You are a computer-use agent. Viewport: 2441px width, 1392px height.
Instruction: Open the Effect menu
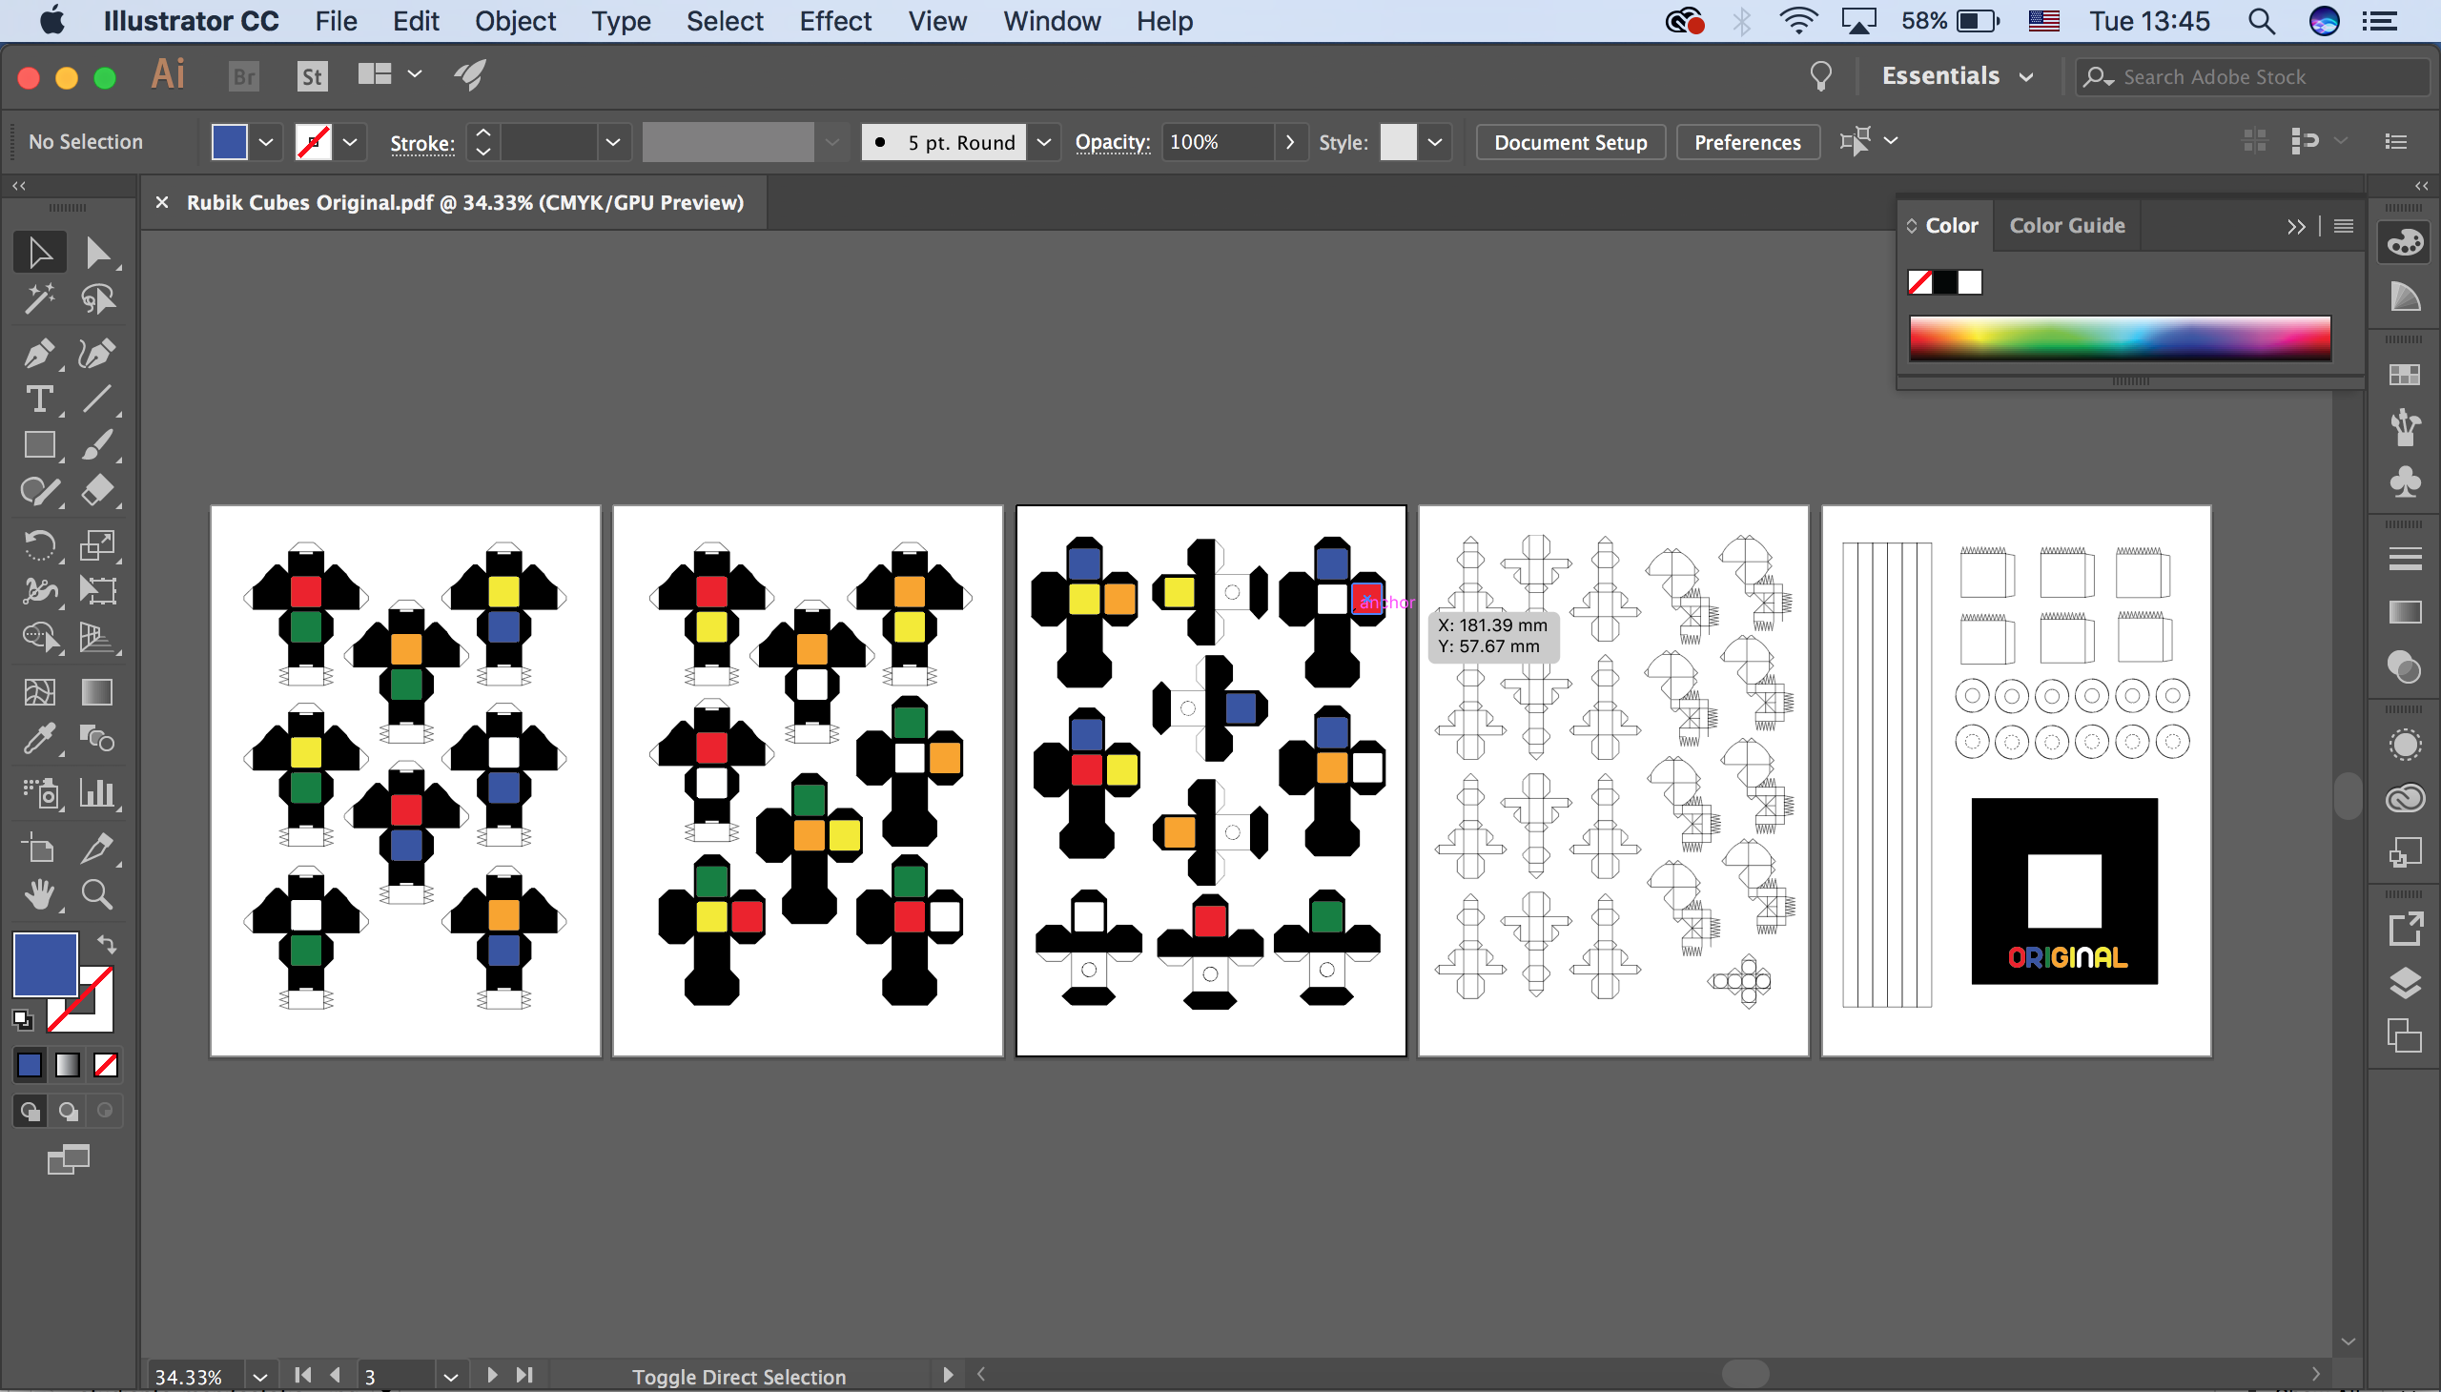pyautogui.click(x=834, y=21)
